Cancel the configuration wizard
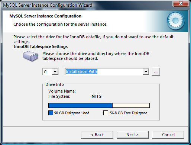The image size is (191, 145). point(168,135)
